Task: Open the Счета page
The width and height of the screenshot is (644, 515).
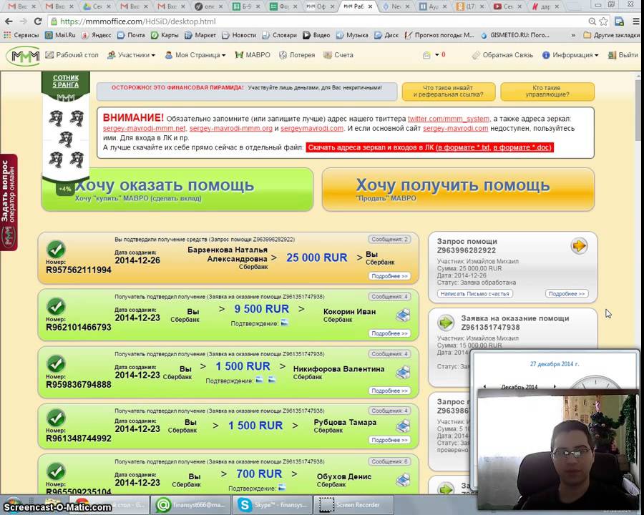Action: 338,55
